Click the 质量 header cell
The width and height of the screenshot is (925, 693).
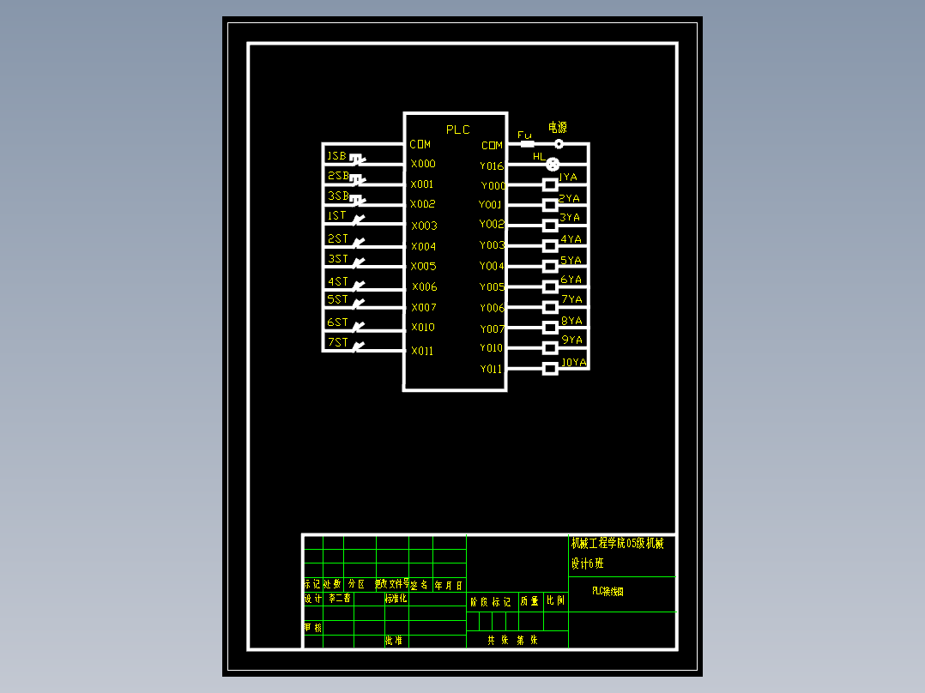[529, 601]
